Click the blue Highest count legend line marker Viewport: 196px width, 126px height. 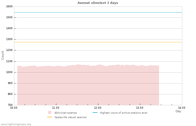click(95, 113)
